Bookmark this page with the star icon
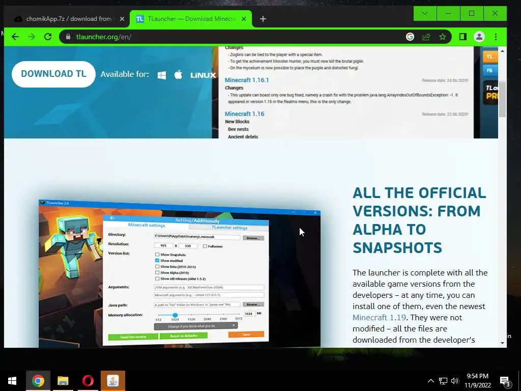Screen dimensions: 521x391 coord(442,37)
